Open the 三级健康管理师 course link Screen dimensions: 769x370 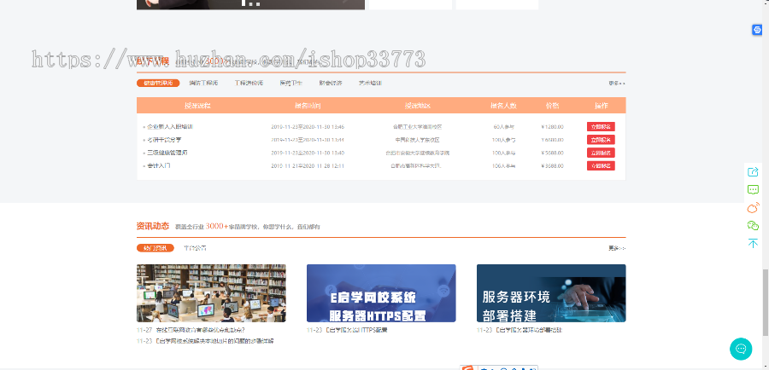point(167,153)
